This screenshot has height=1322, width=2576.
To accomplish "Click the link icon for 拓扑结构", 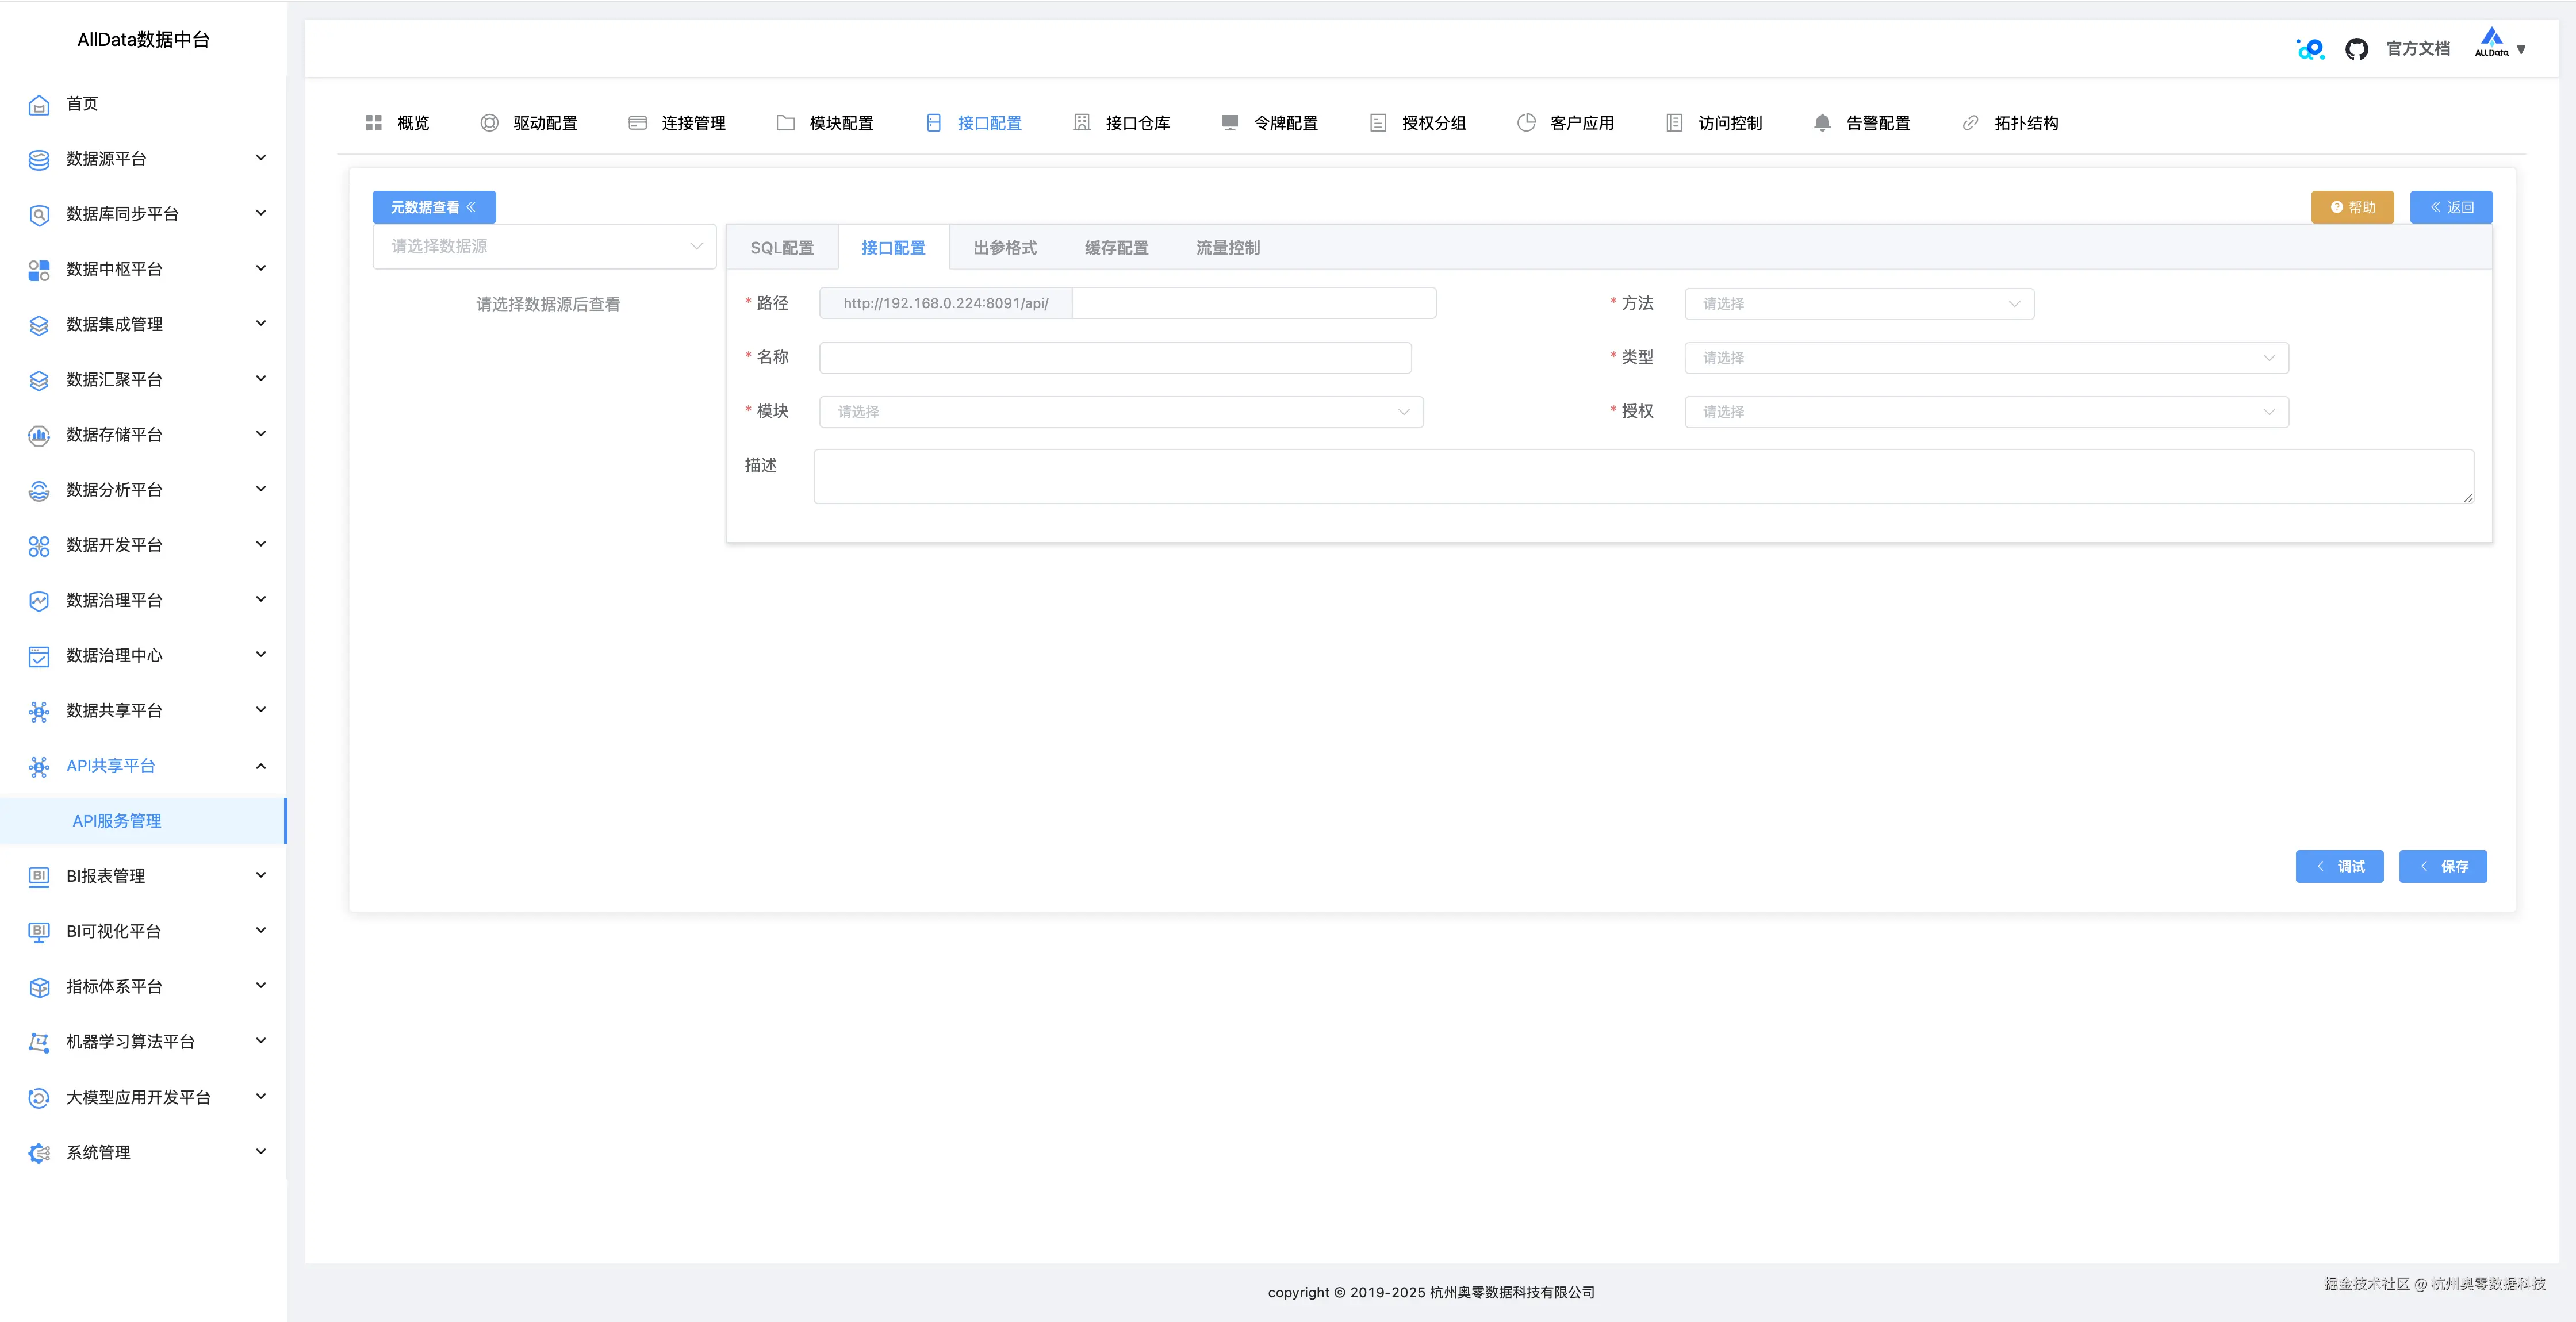I will (1970, 123).
